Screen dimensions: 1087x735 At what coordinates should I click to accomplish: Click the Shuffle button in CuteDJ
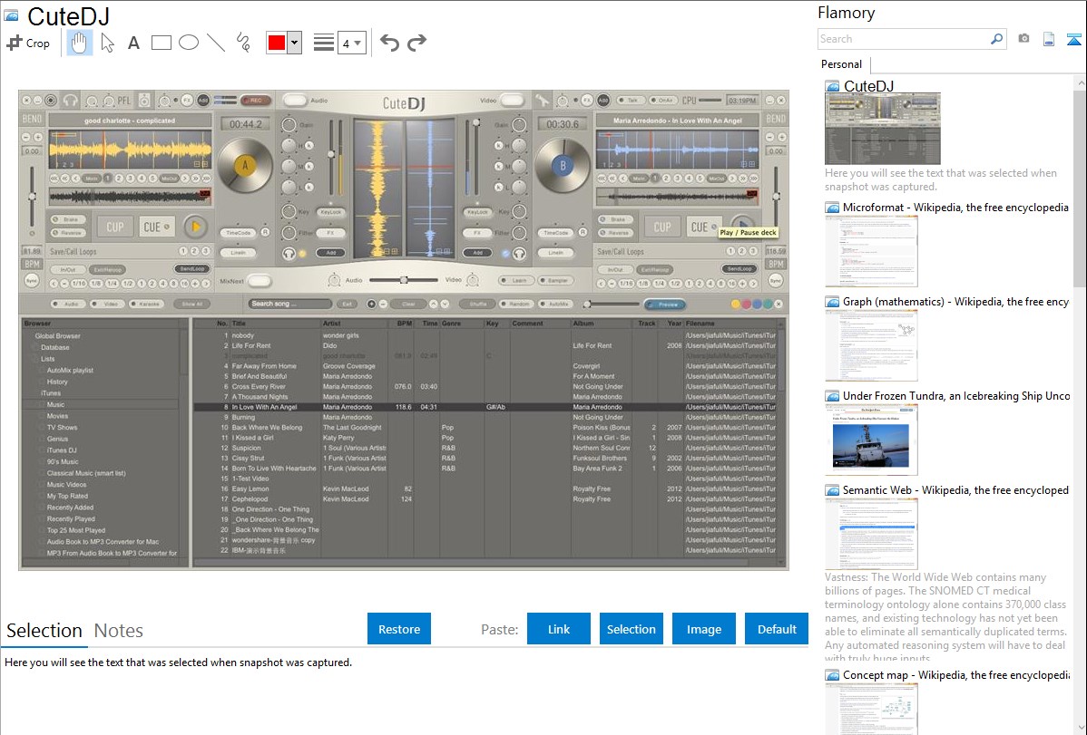click(477, 305)
